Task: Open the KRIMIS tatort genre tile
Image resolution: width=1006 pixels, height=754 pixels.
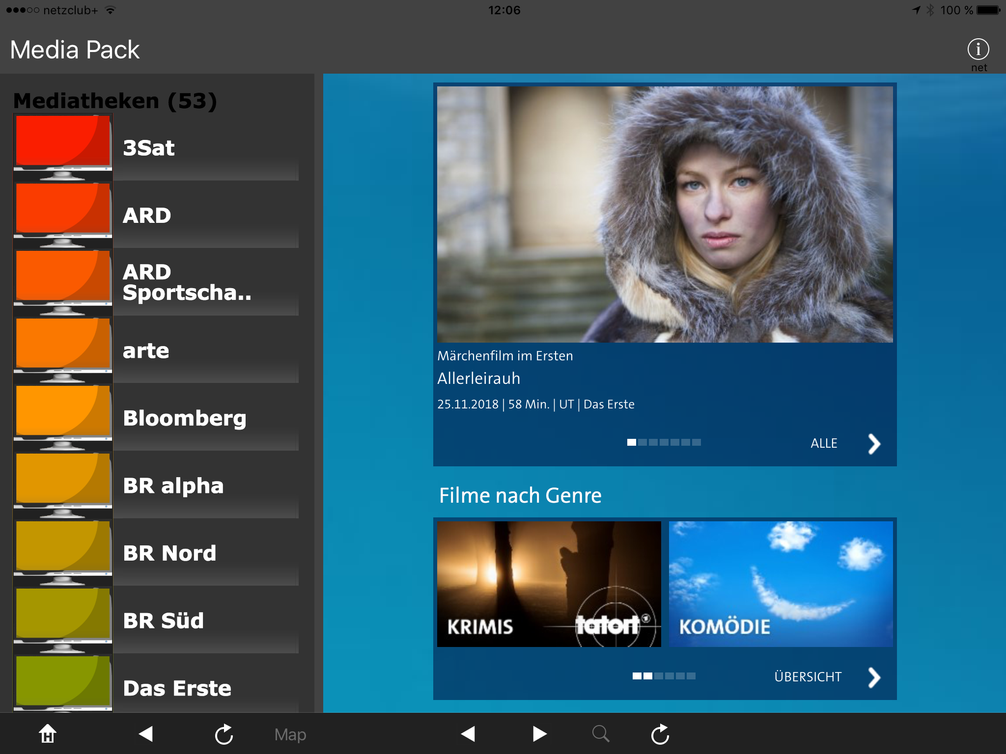Action: pyautogui.click(x=549, y=584)
